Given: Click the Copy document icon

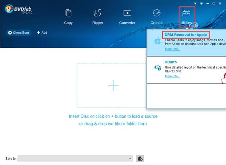Looking at the screenshot, I should (68, 13).
